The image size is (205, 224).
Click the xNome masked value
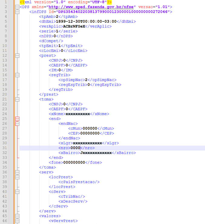click(78, 114)
